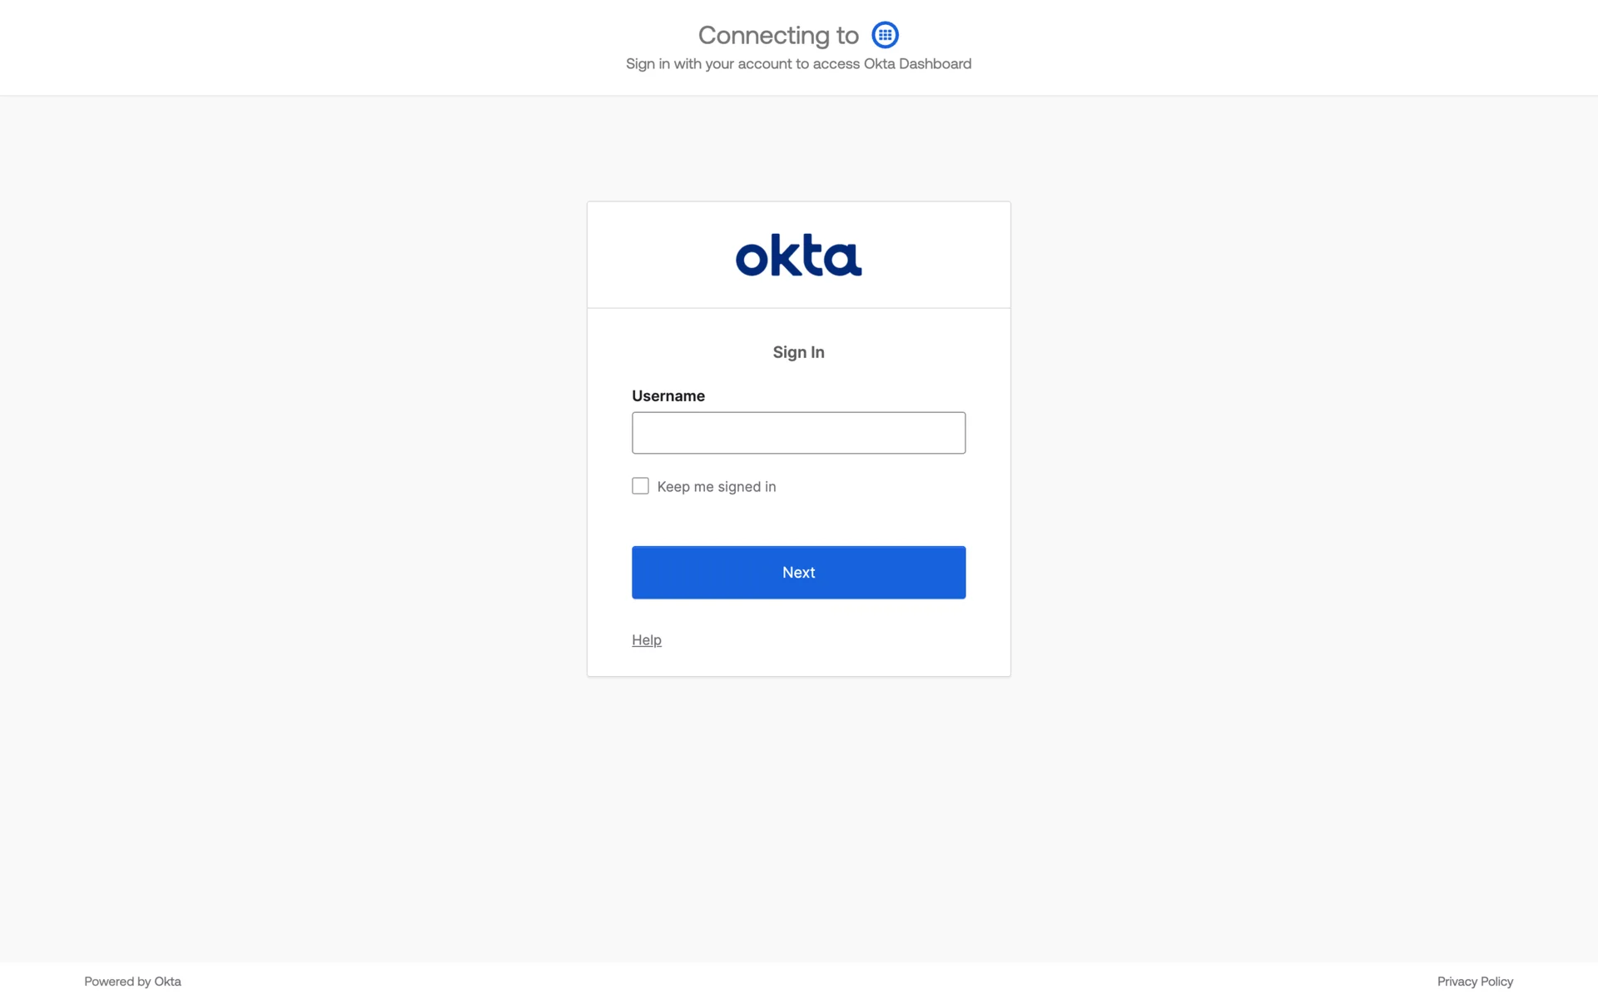Click the word "Policy" in footer link
This screenshot has width=1598, height=999.
1496,982
